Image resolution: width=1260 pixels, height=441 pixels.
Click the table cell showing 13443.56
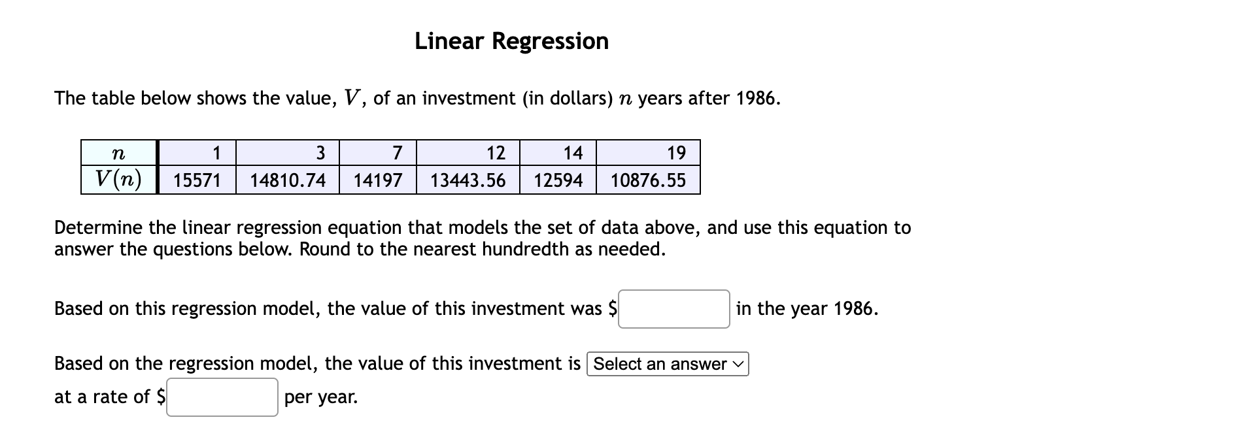click(x=467, y=180)
